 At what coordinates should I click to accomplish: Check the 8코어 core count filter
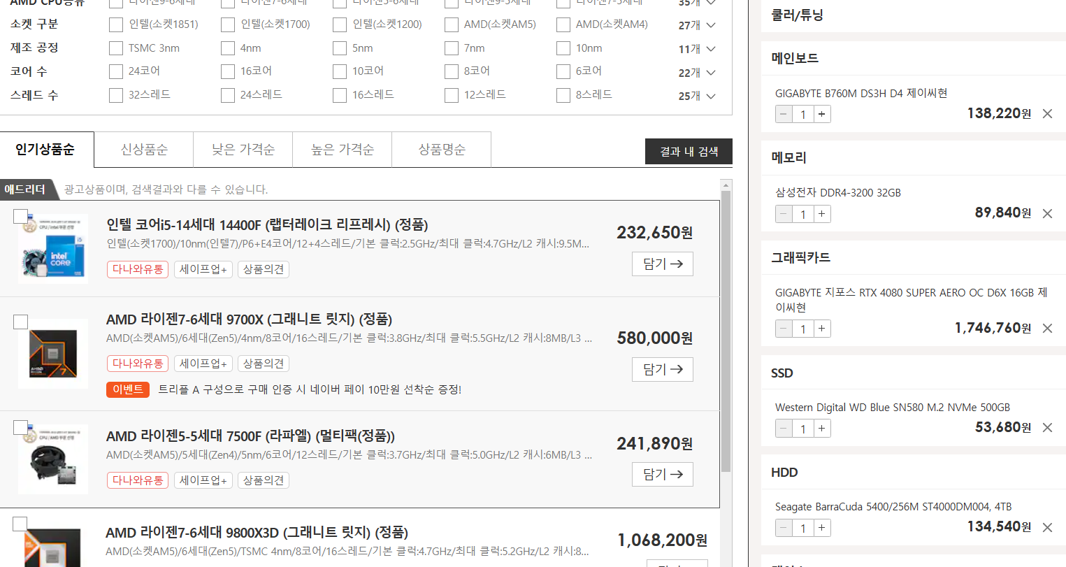(x=452, y=71)
